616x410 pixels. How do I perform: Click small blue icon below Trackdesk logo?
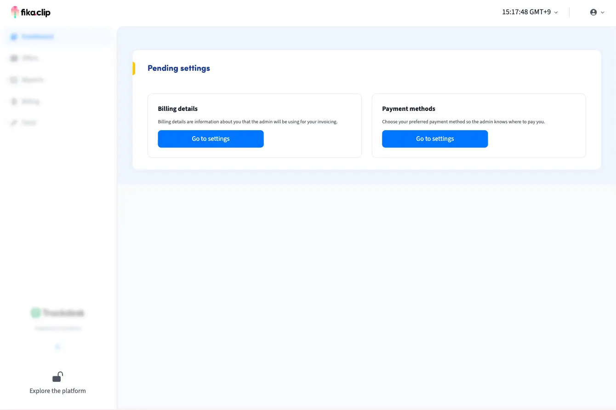point(57,347)
